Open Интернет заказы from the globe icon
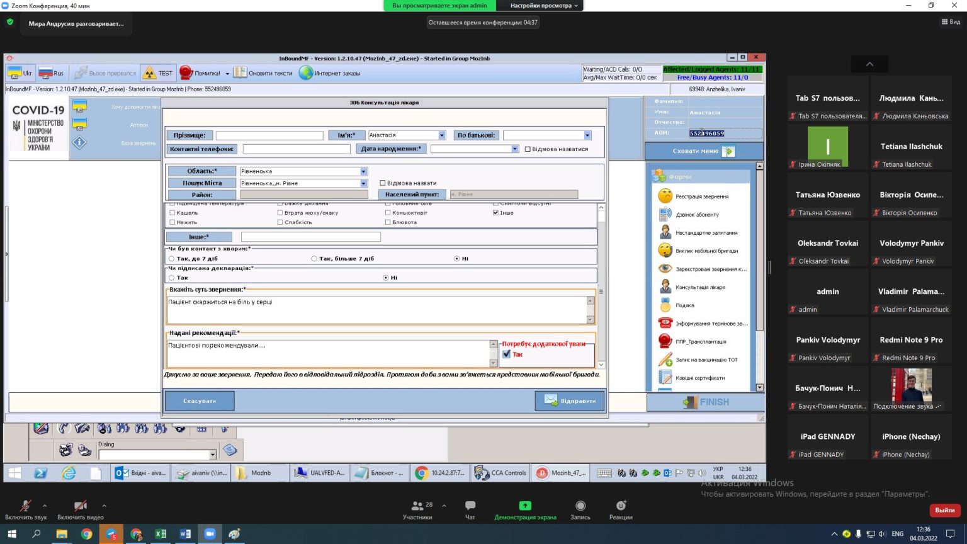This screenshot has height=544, width=967. (x=330, y=73)
